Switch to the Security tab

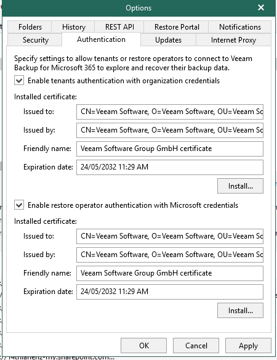35,40
